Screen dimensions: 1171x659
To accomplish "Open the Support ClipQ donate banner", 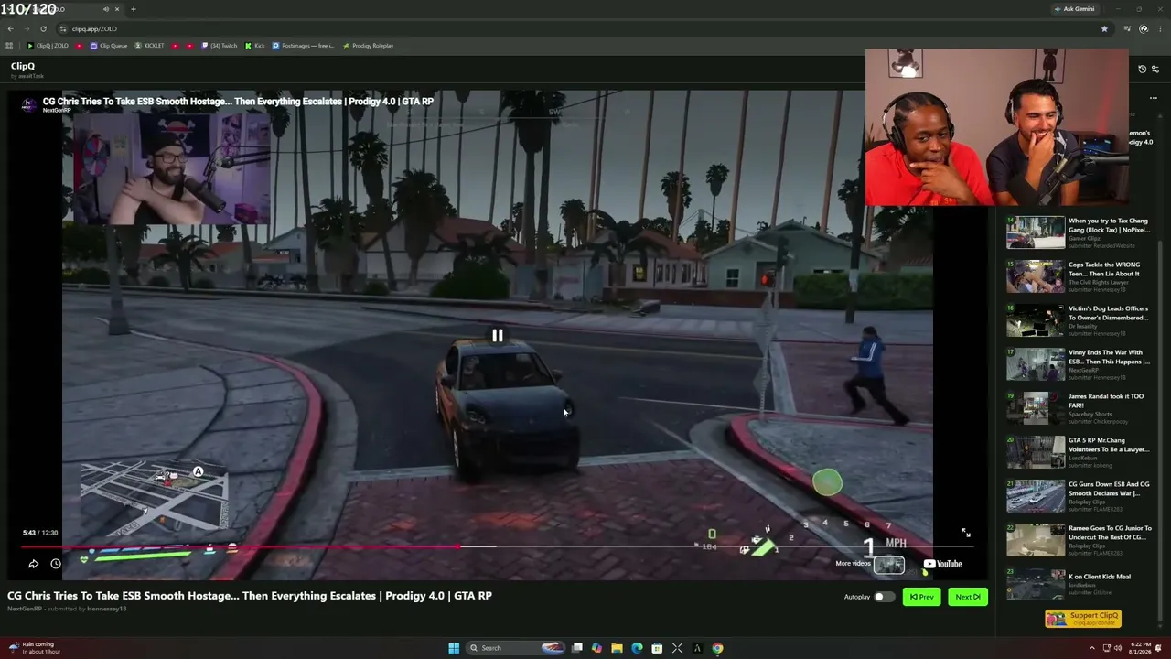I will 1083,618.
